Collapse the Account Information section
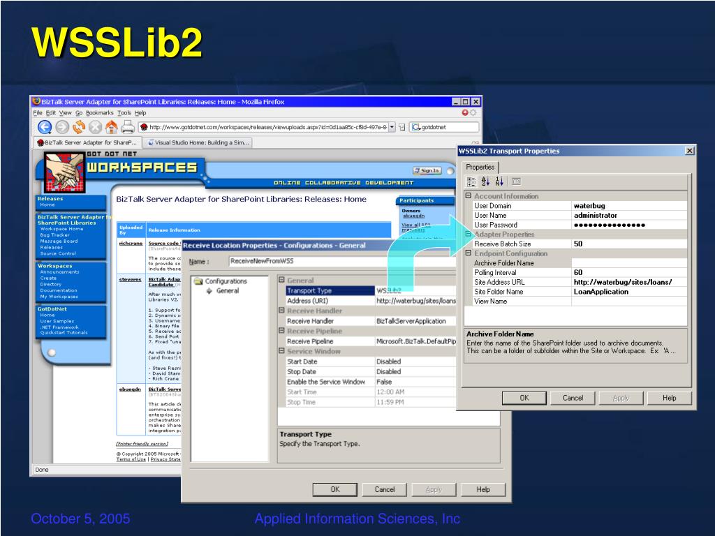The width and height of the screenshot is (715, 536). 468,195
